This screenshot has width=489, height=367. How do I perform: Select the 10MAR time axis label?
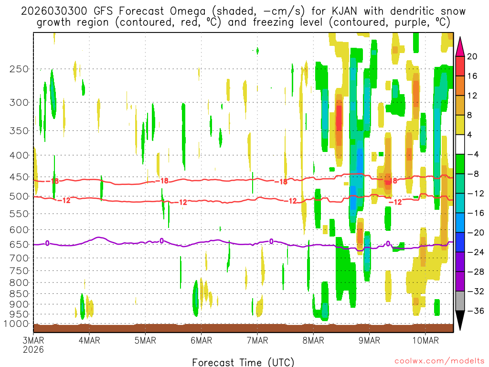pos(425,340)
